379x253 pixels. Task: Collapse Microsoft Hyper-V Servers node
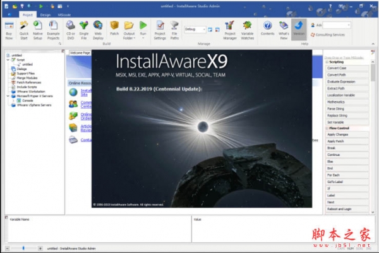8,96
